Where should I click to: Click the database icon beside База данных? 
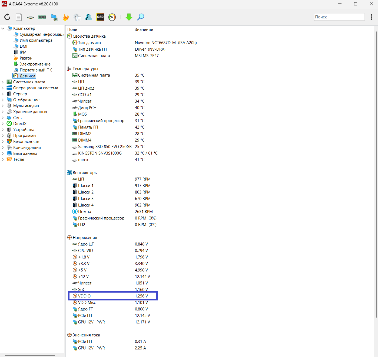coord(9,153)
